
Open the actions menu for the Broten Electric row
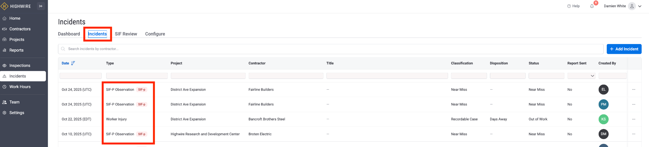coord(633,134)
